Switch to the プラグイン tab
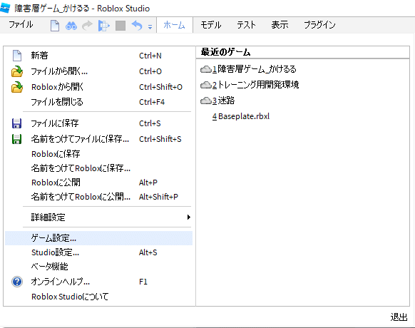The width and height of the screenshot is (415, 328). coord(319,25)
